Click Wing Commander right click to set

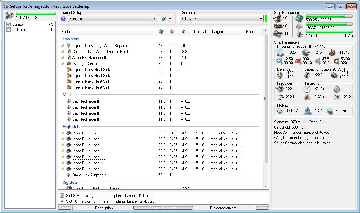pyautogui.click(x=301, y=138)
